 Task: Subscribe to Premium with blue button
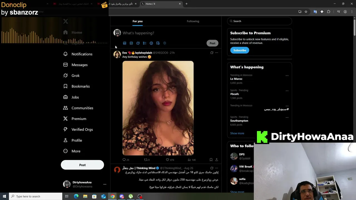tap(239, 50)
